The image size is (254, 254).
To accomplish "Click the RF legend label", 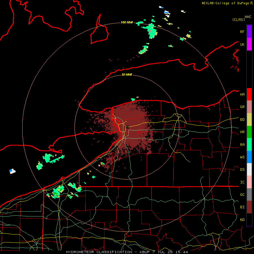I will pos(242,32).
